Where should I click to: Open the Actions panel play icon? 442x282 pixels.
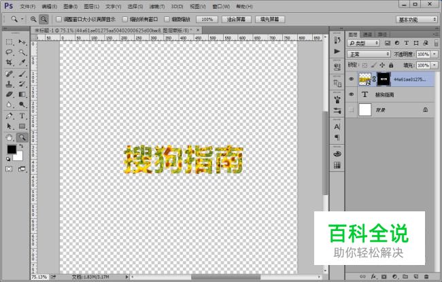click(337, 51)
